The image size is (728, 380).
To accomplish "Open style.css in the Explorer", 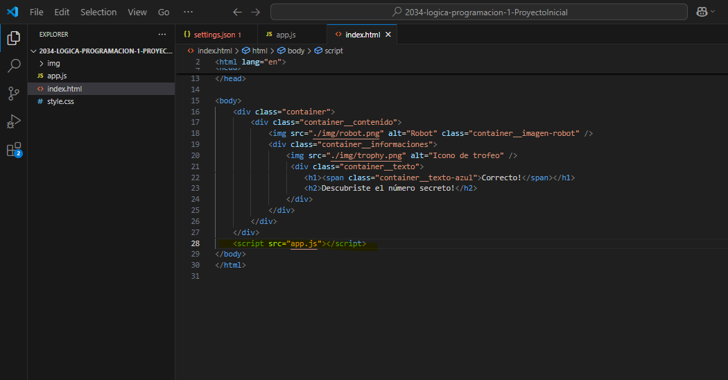I will (x=101, y=101).
